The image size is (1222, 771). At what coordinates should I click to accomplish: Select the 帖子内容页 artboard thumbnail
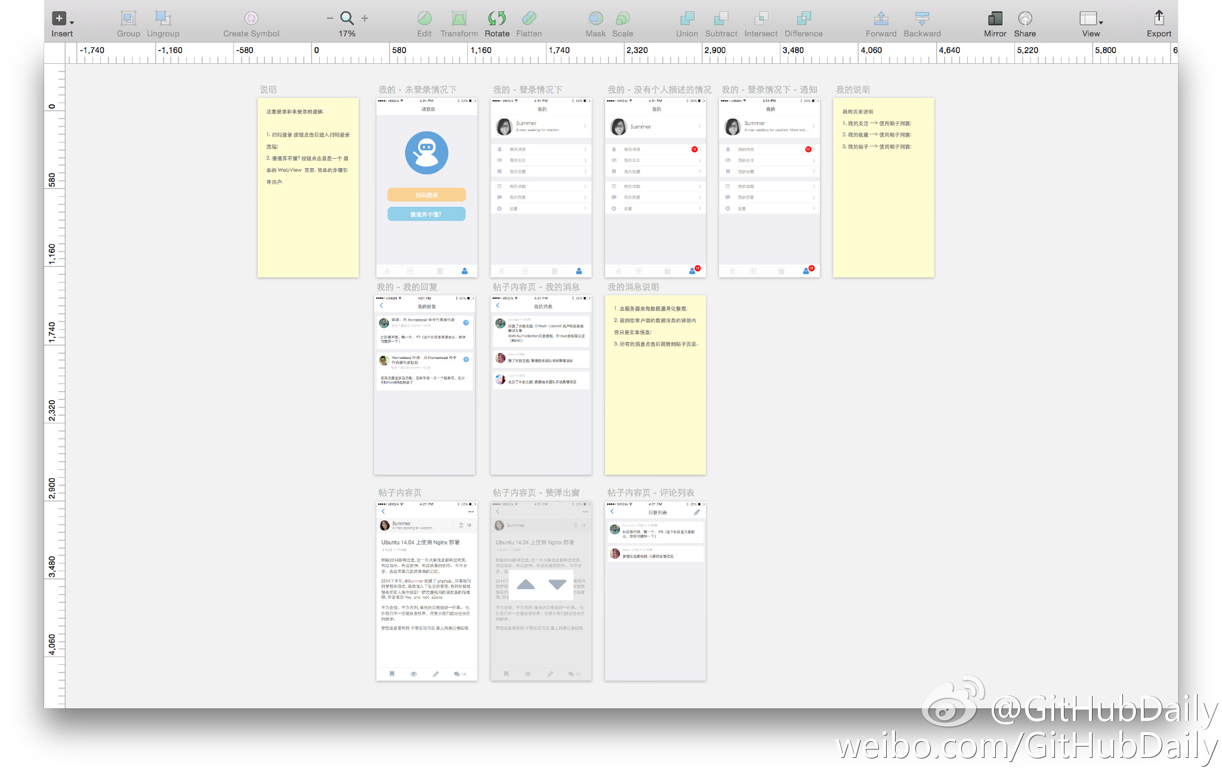[427, 590]
